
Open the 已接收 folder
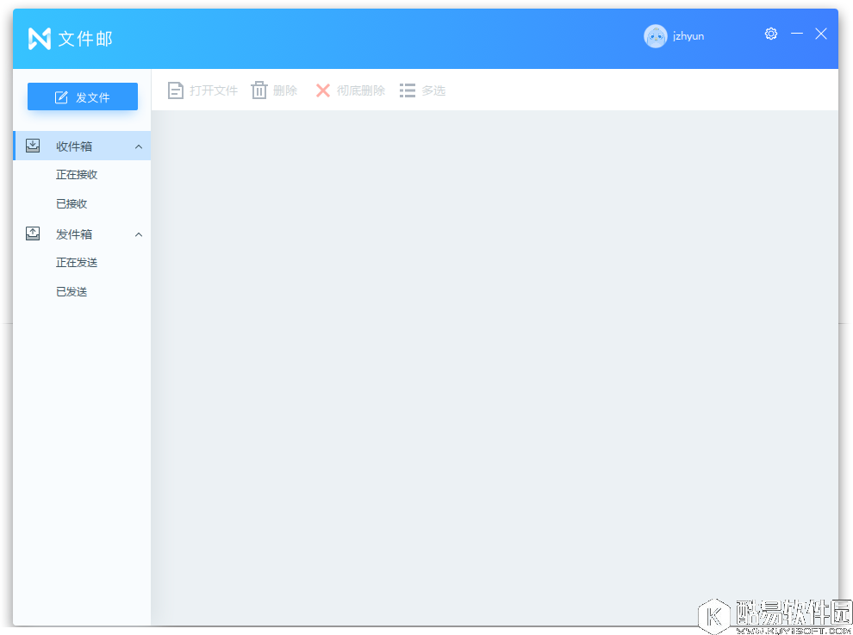pyautogui.click(x=72, y=204)
